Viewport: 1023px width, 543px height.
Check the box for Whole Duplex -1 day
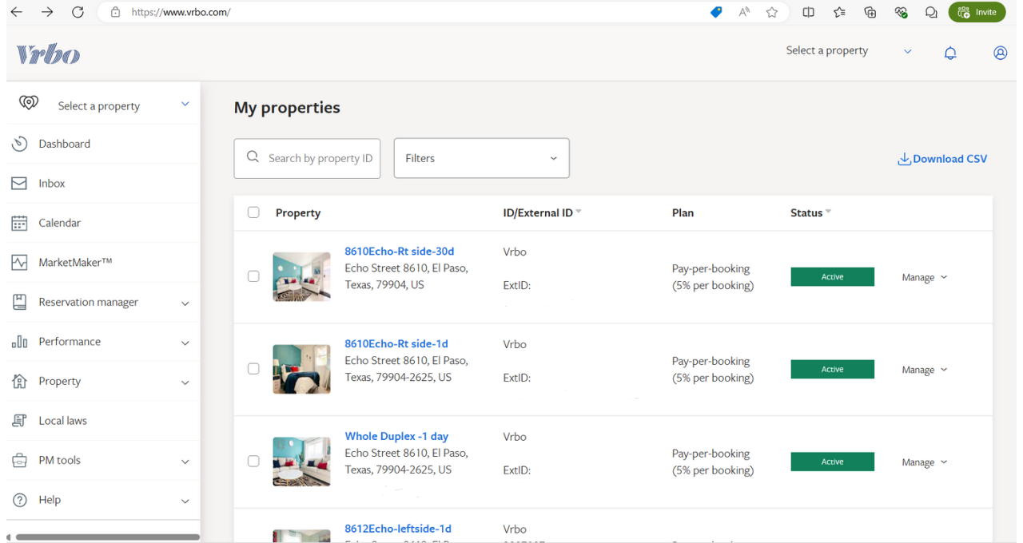click(x=253, y=462)
